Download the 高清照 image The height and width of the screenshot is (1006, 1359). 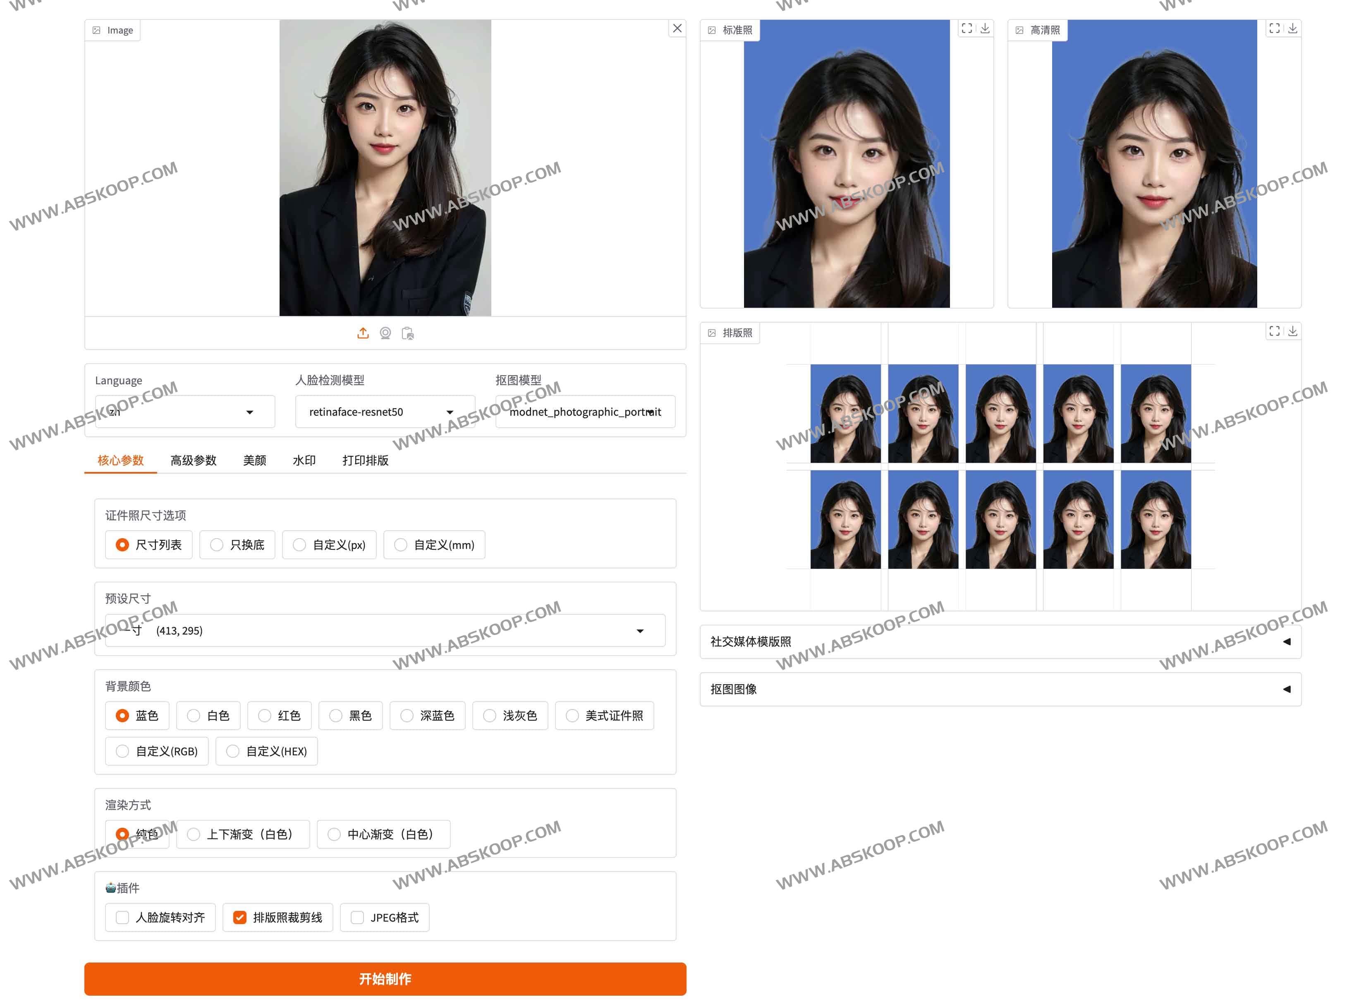point(1292,28)
